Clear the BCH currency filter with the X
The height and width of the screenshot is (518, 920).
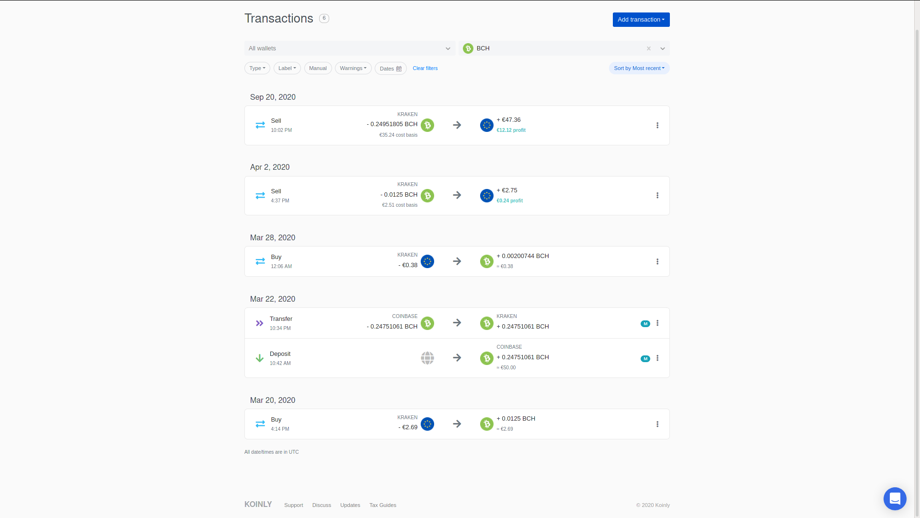click(x=648, y=48)
